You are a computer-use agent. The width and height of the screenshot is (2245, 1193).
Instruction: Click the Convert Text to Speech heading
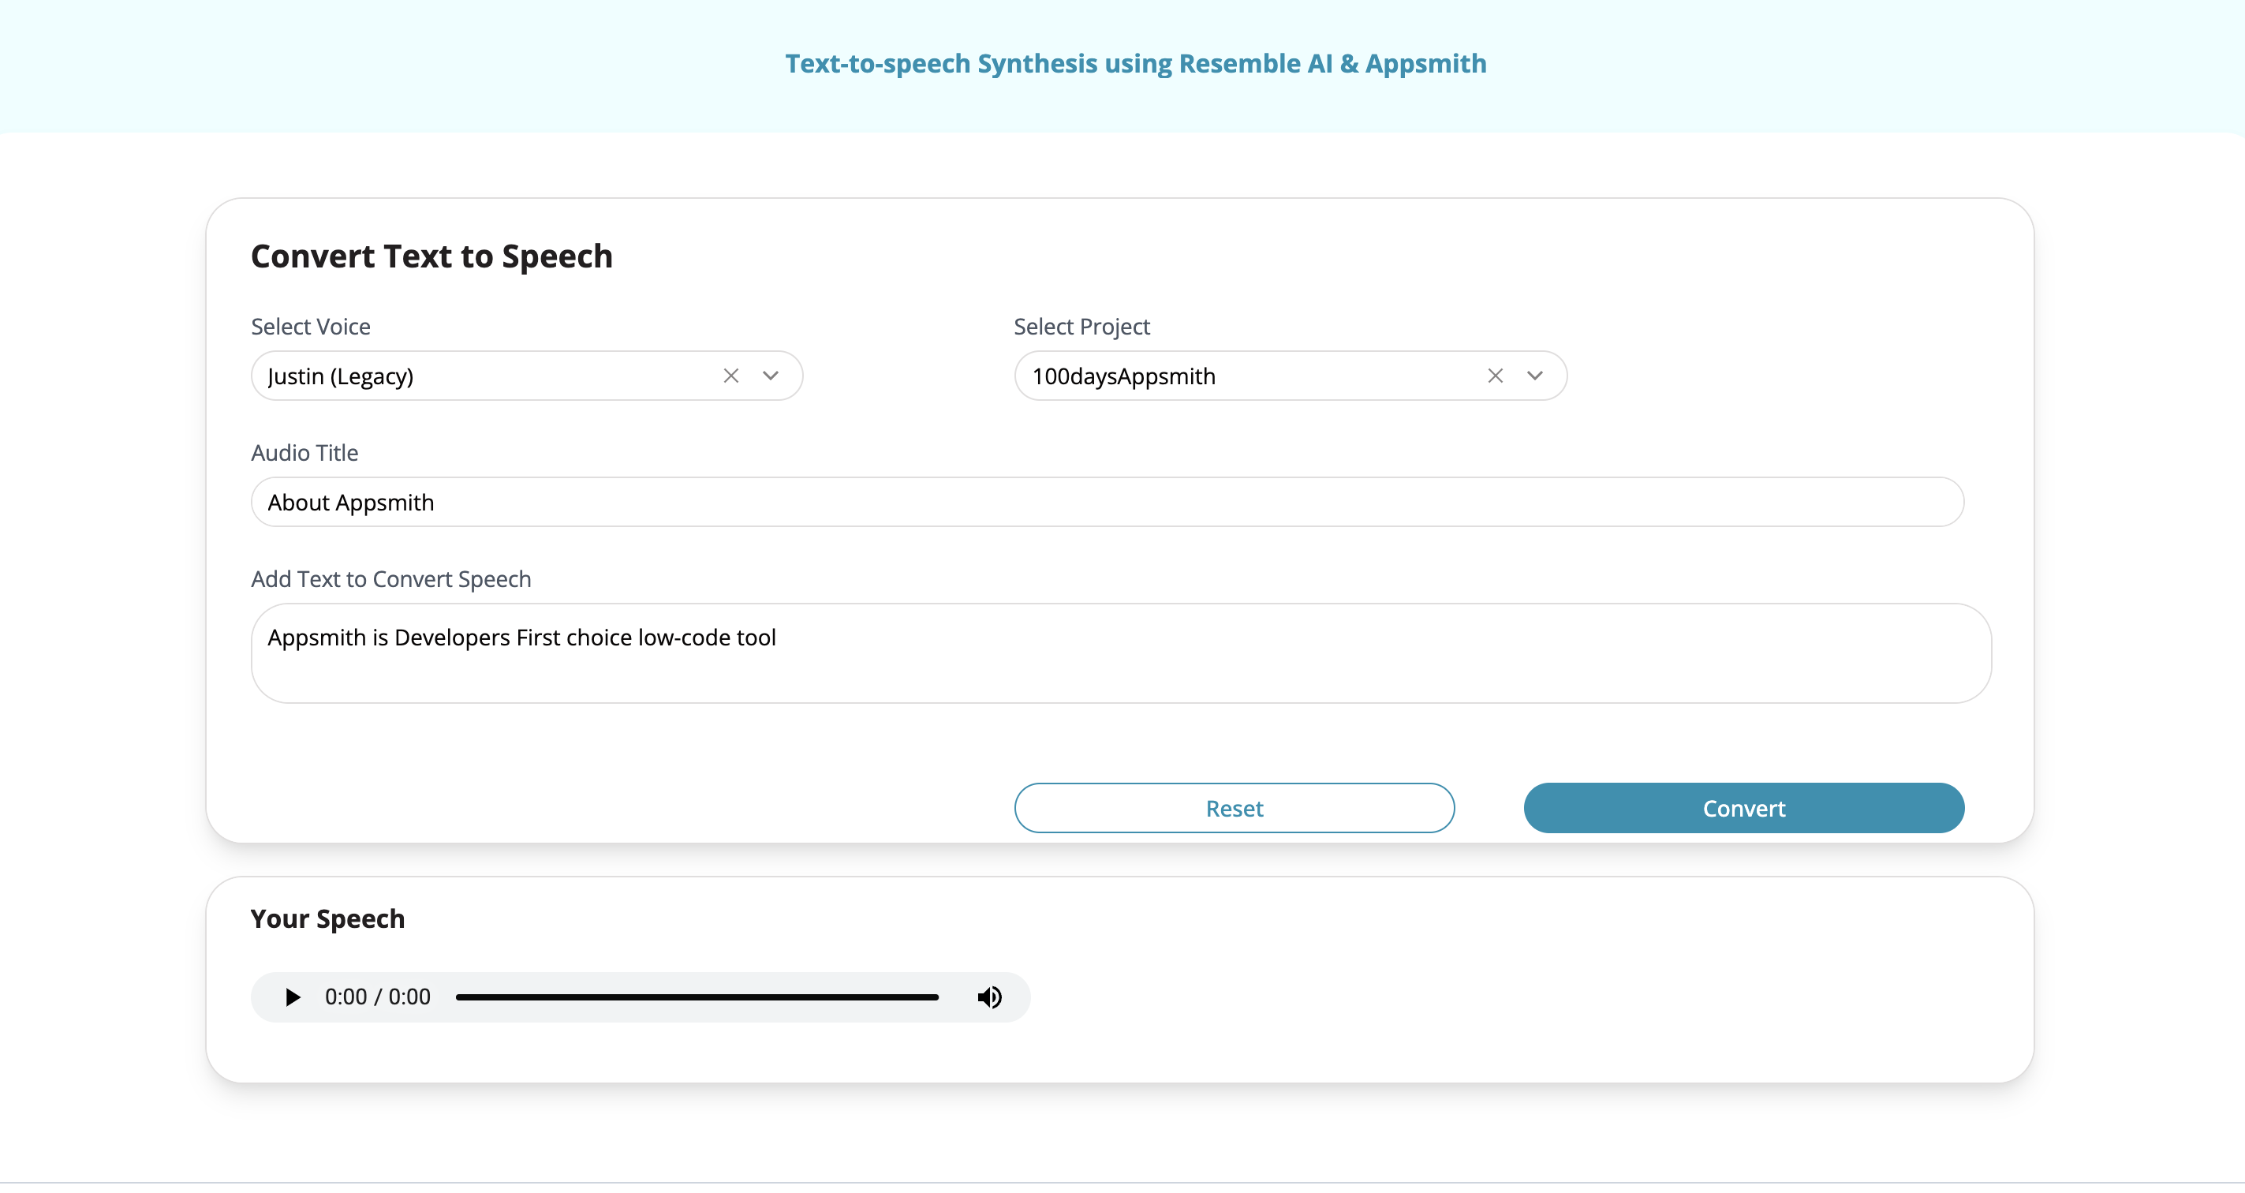[x=431, y=256]
